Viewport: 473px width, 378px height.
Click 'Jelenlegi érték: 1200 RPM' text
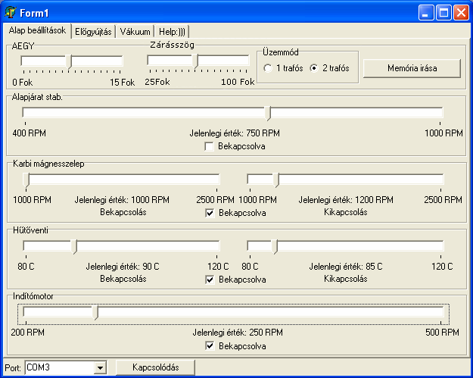pyautogui.click(x=346, y=200)
